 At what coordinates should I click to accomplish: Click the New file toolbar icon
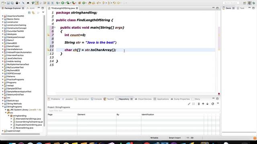[x=3, y=3]
